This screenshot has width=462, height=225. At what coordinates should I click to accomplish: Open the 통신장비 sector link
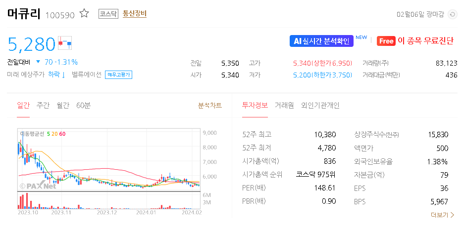pyautogui.click(x=135, y=13)
